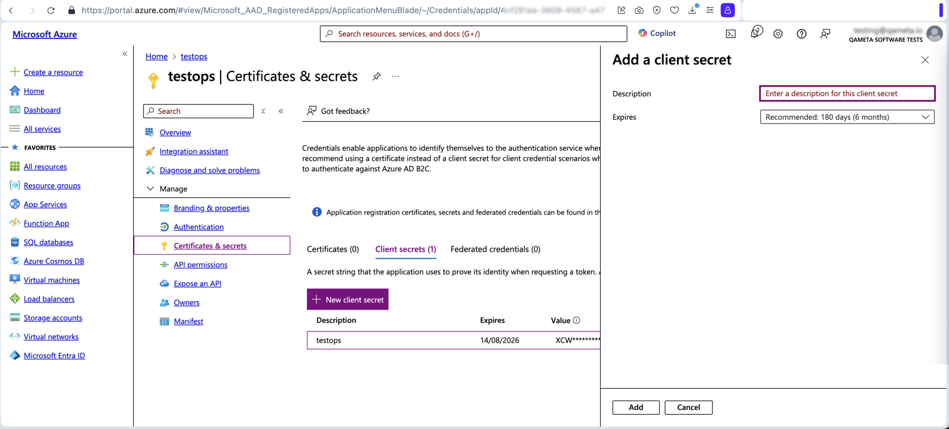Open Dashboard from sidebar
The image size is (949, 429).
[x=42, y=110]
